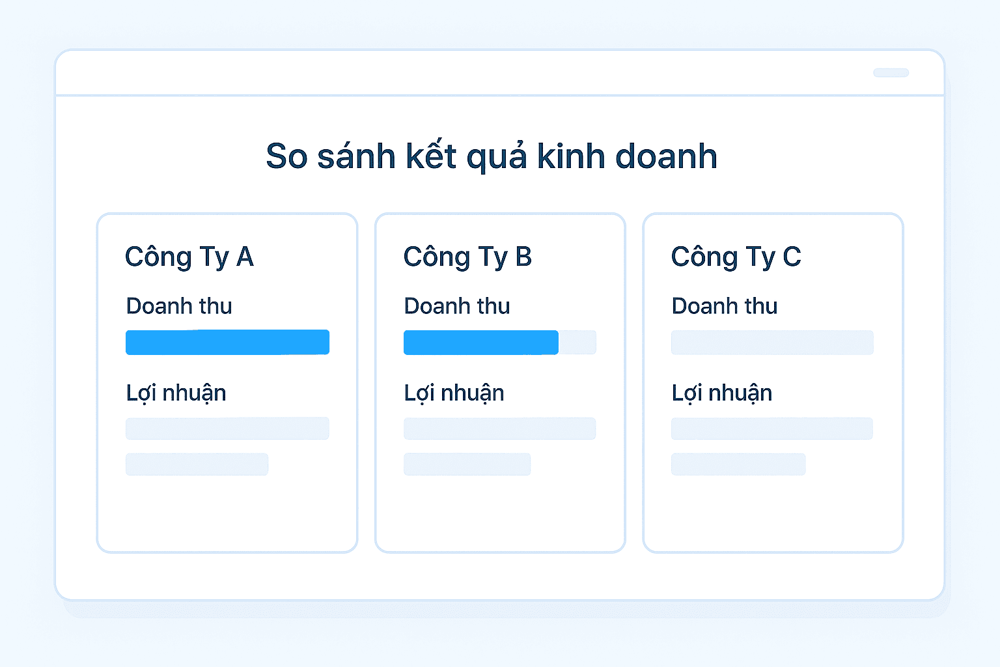Click the pill button in the window header

click(891, 73)
